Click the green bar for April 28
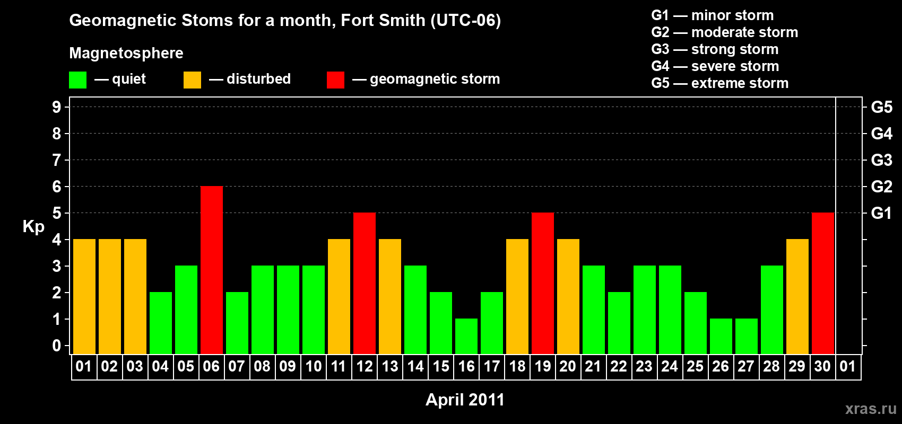 tap(772, 310)
